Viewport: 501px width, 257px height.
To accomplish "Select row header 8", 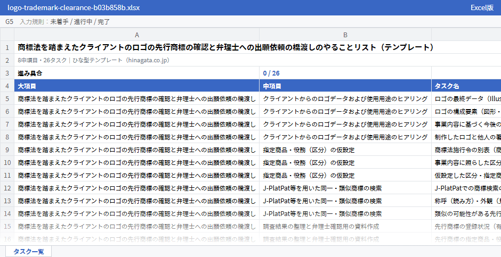I will [x=7, y=137].
